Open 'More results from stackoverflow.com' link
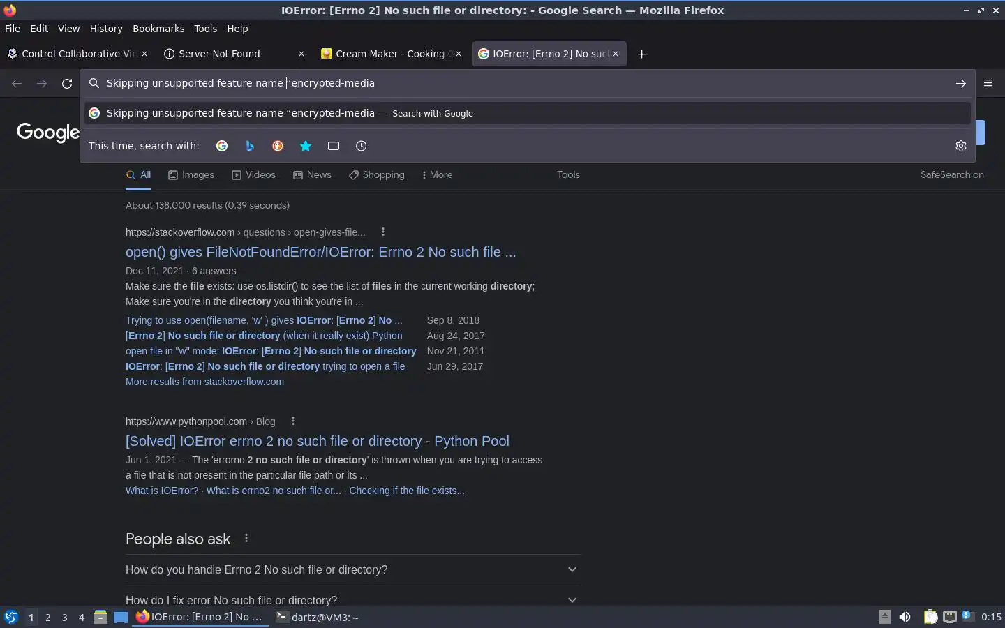Viewport: 1005px width, 628px height. [x=204, y=382]
